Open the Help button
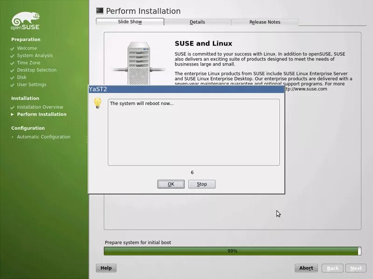 click(106, 268)
